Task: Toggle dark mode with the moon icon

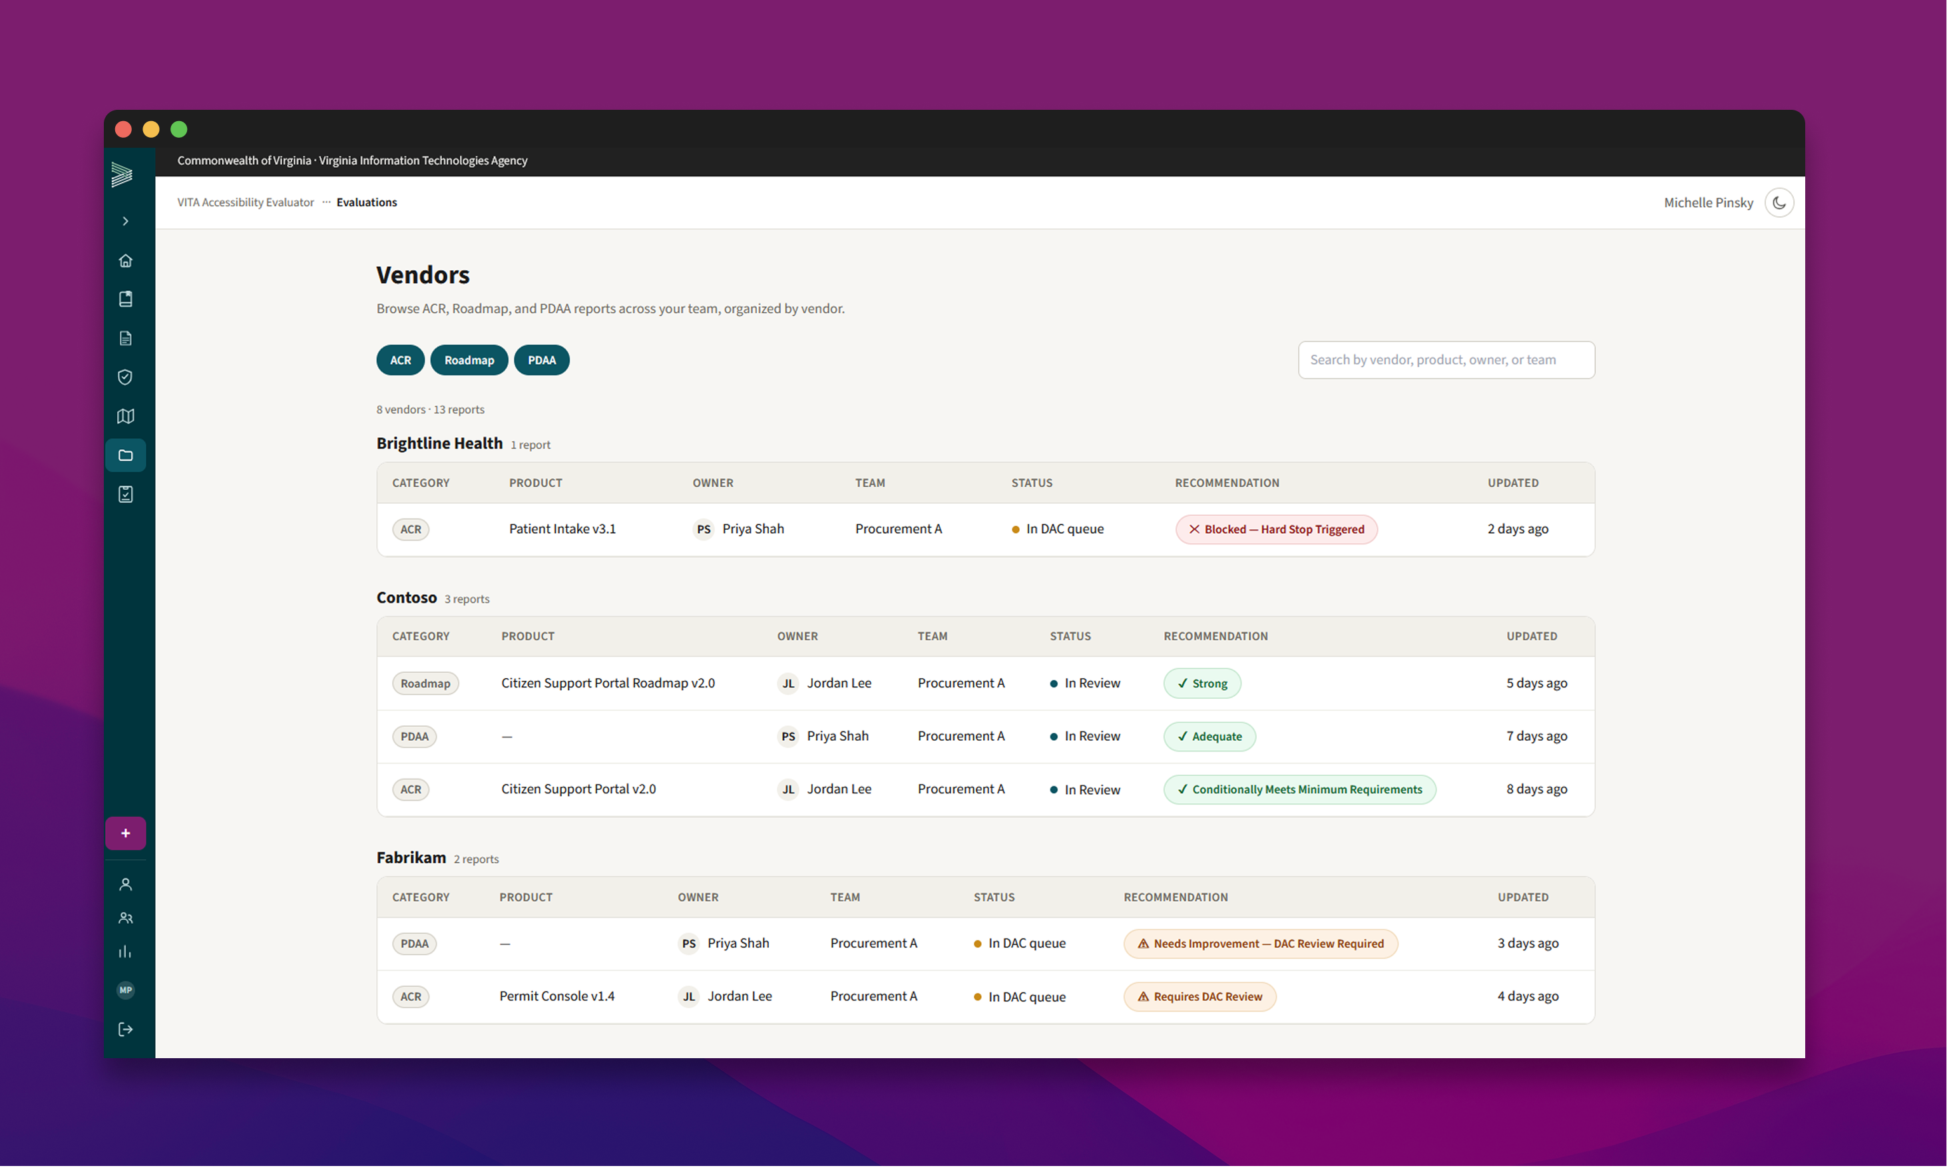Action: click(x=1779, y=202)
